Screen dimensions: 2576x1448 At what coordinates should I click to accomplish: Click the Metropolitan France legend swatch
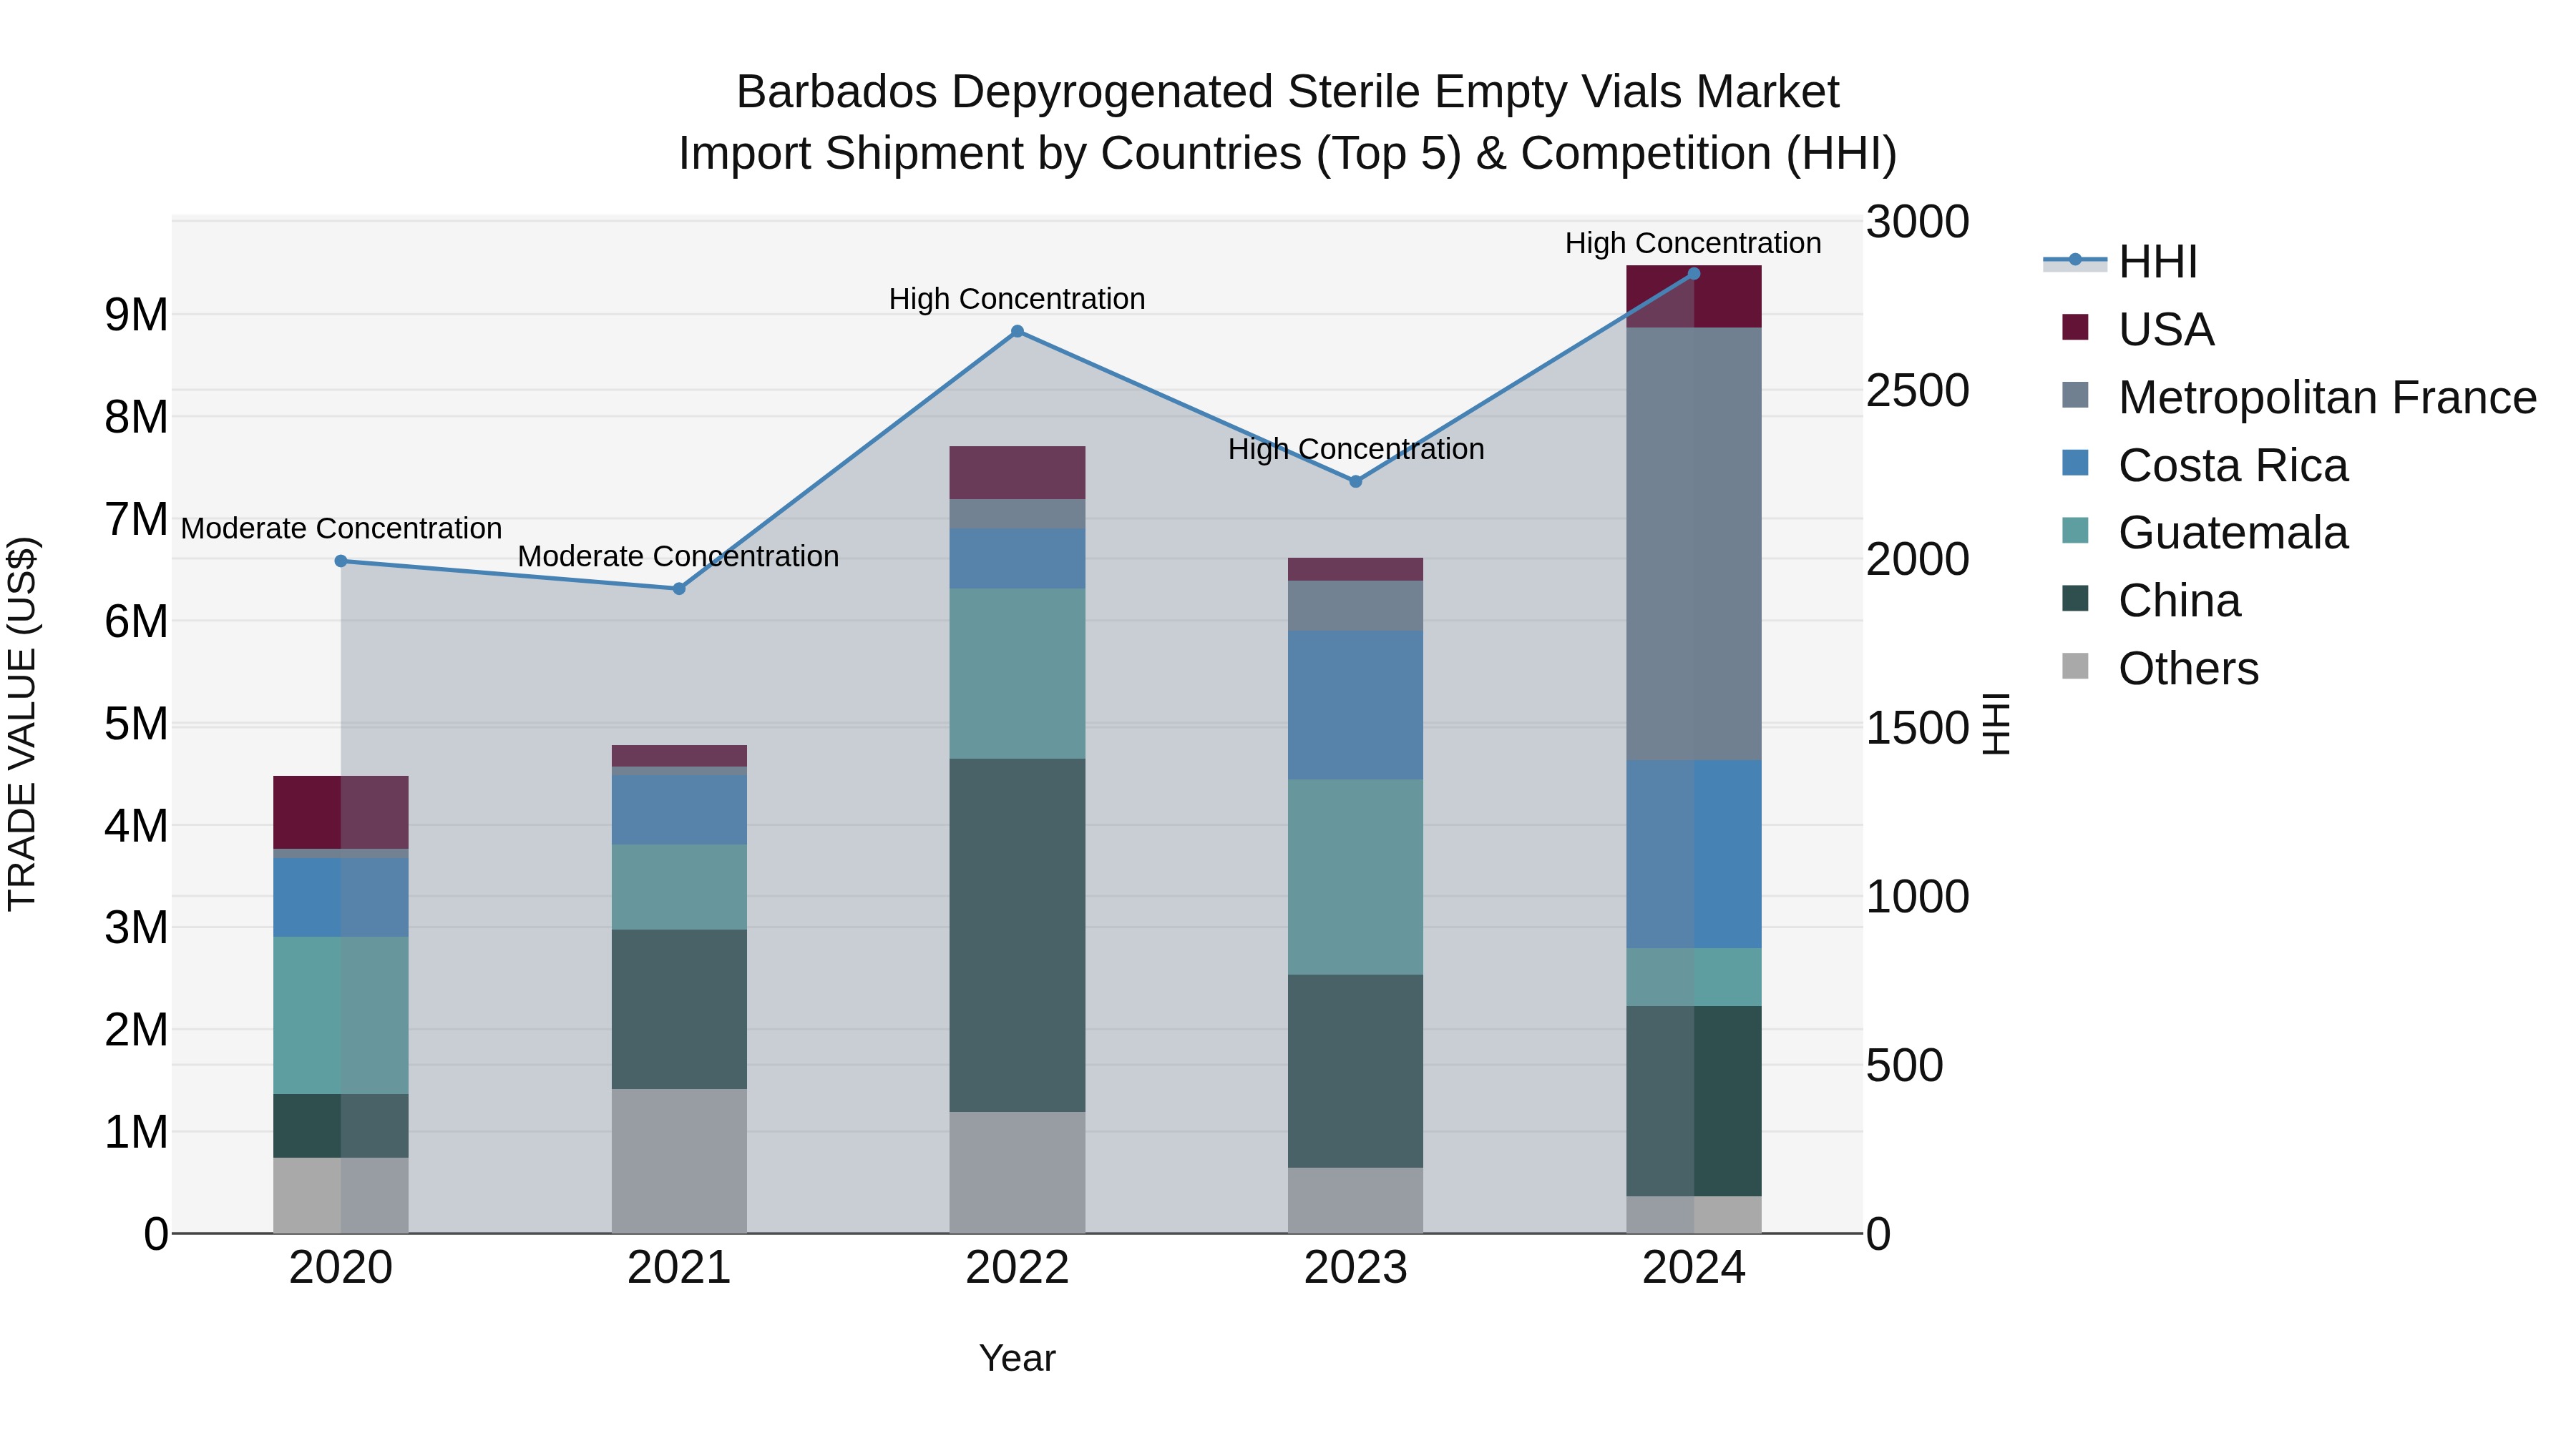coord(2075,395)
